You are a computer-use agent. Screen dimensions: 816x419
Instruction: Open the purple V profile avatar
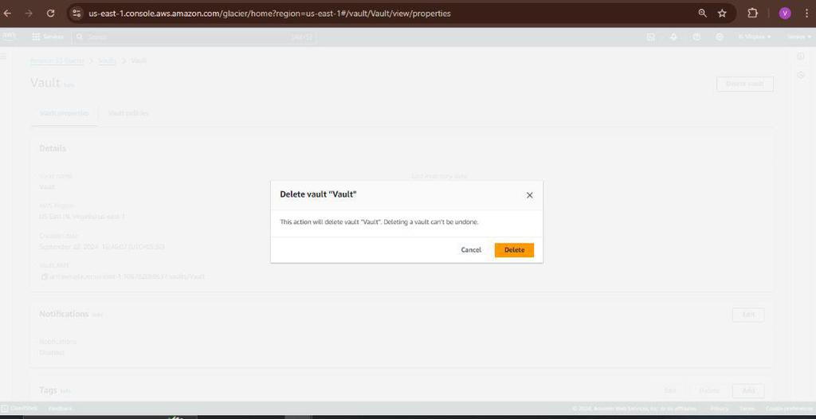pyautogui.click(x=785, y=14)
